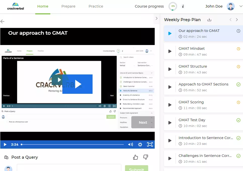Open the GMAT Structure lesson title

(193, 66)
